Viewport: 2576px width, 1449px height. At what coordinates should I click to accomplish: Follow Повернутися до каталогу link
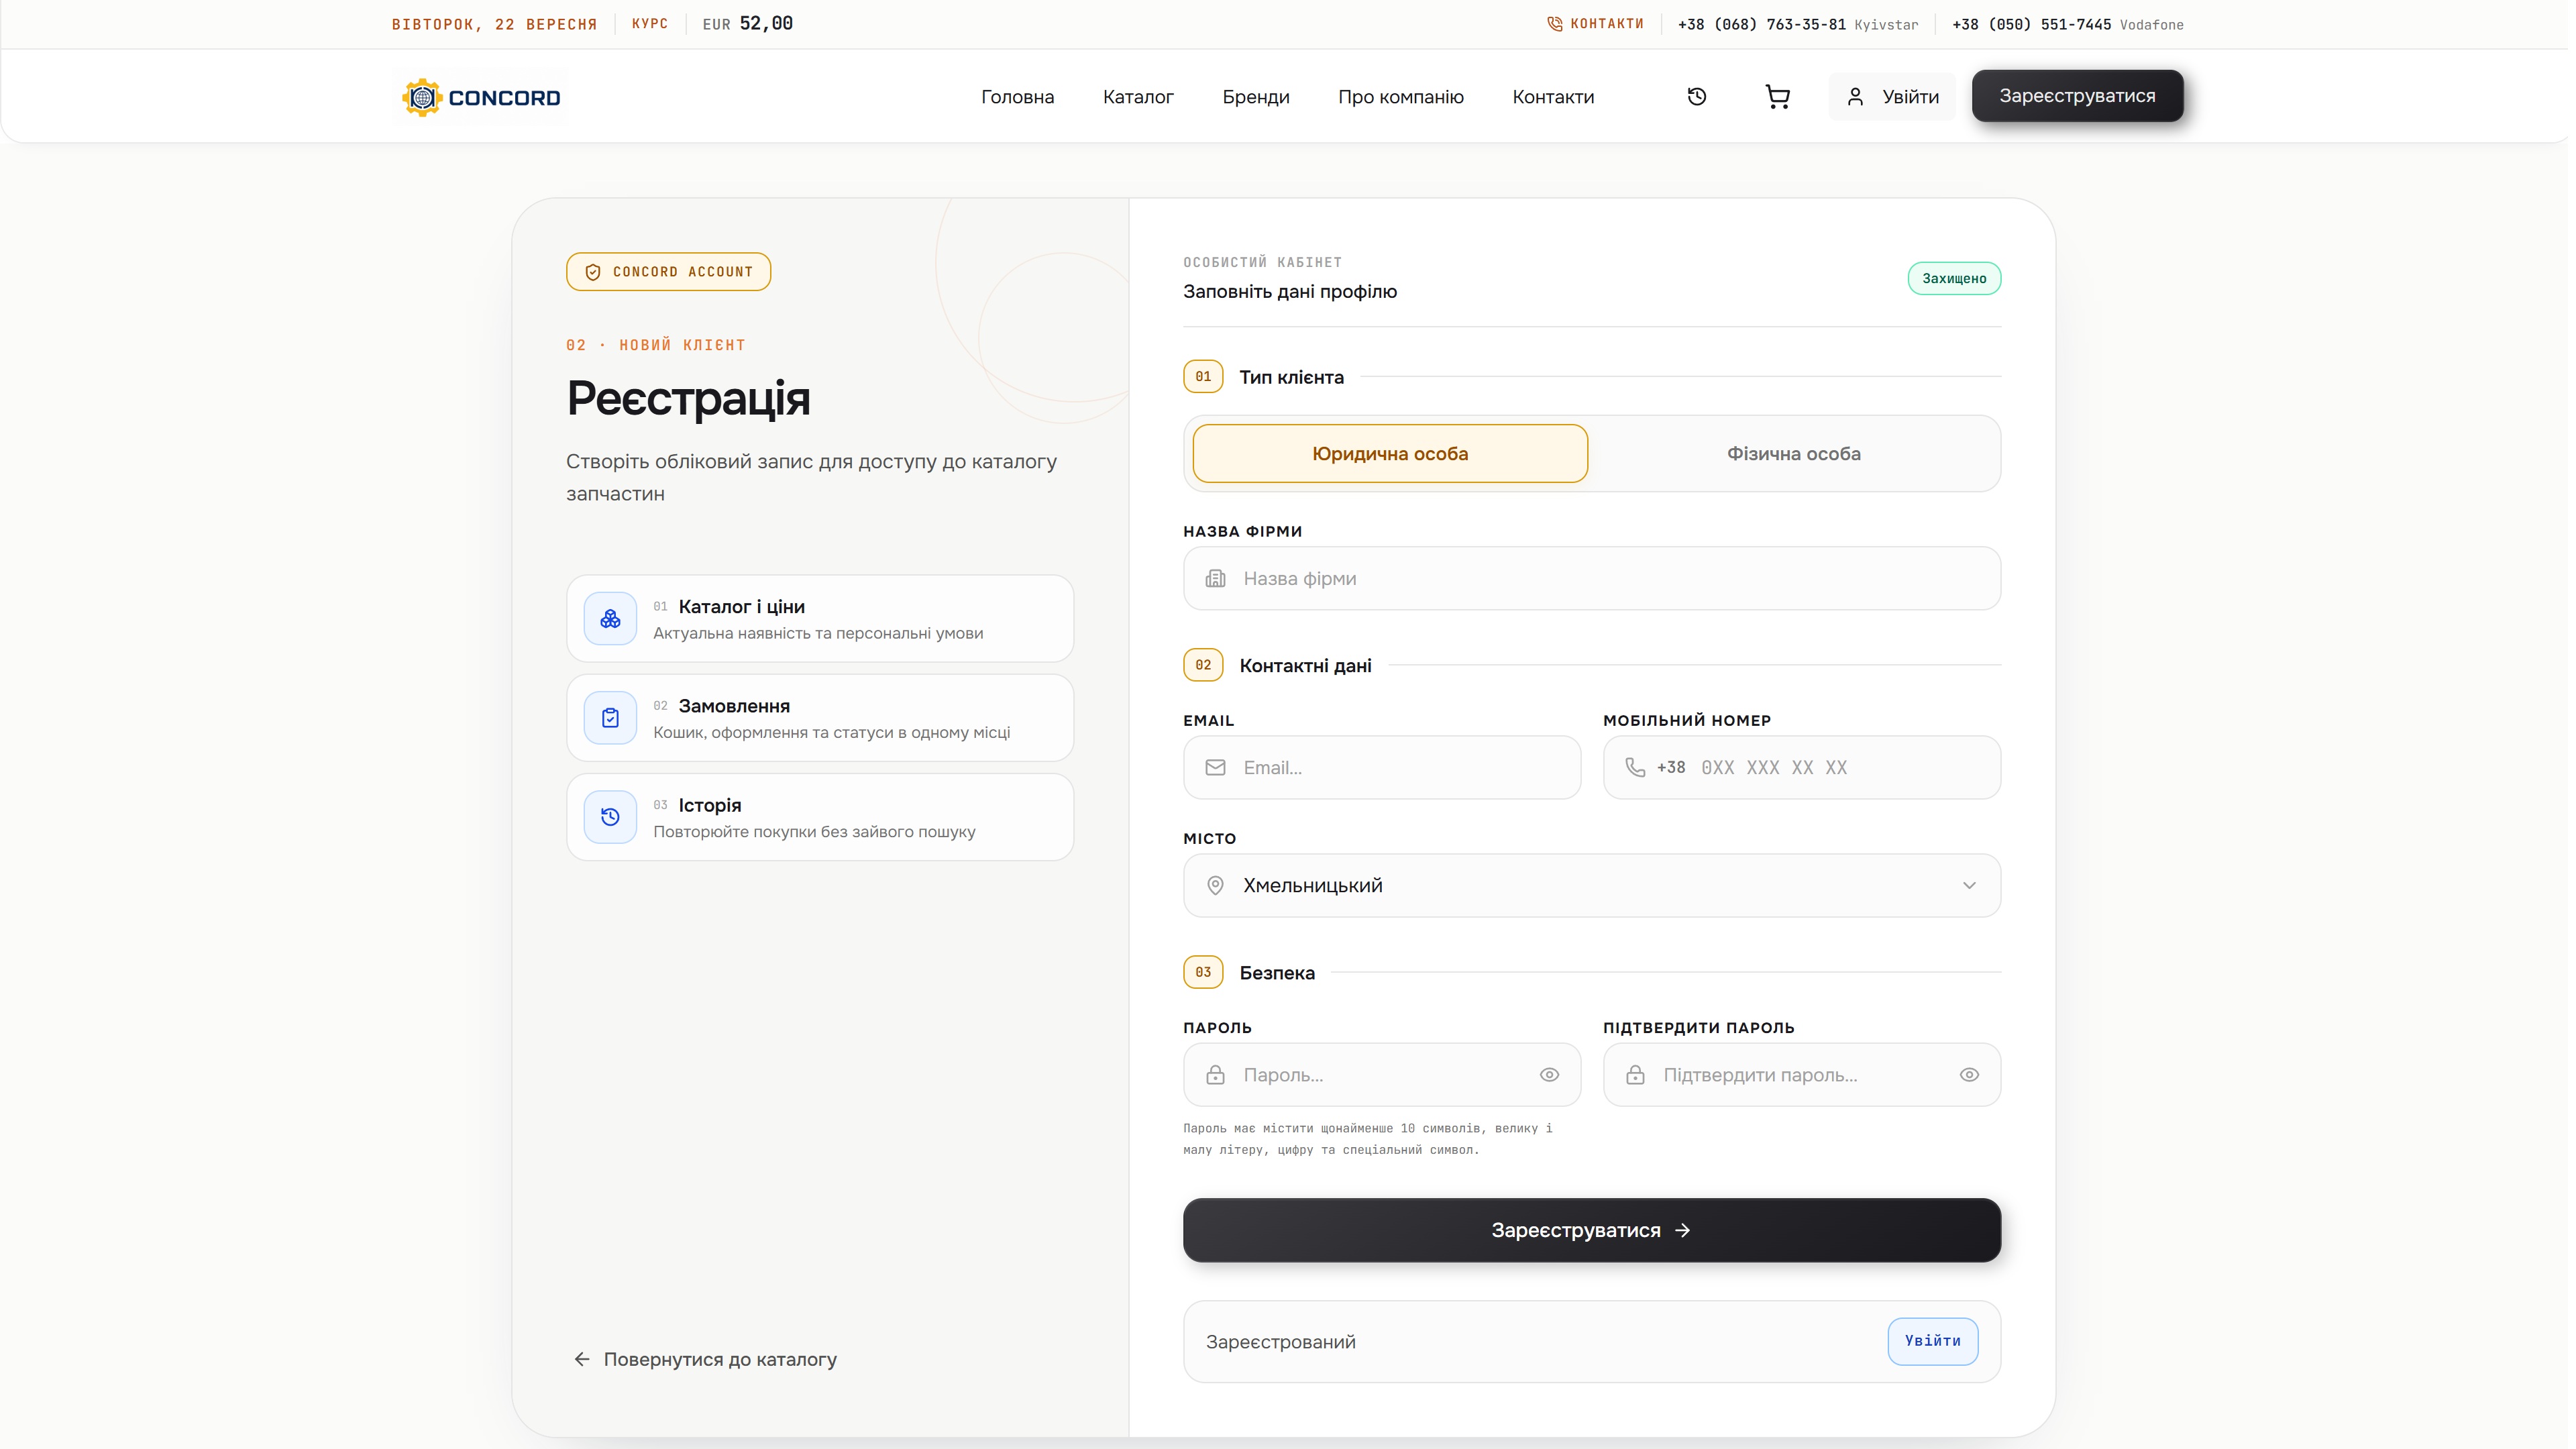705,1359
